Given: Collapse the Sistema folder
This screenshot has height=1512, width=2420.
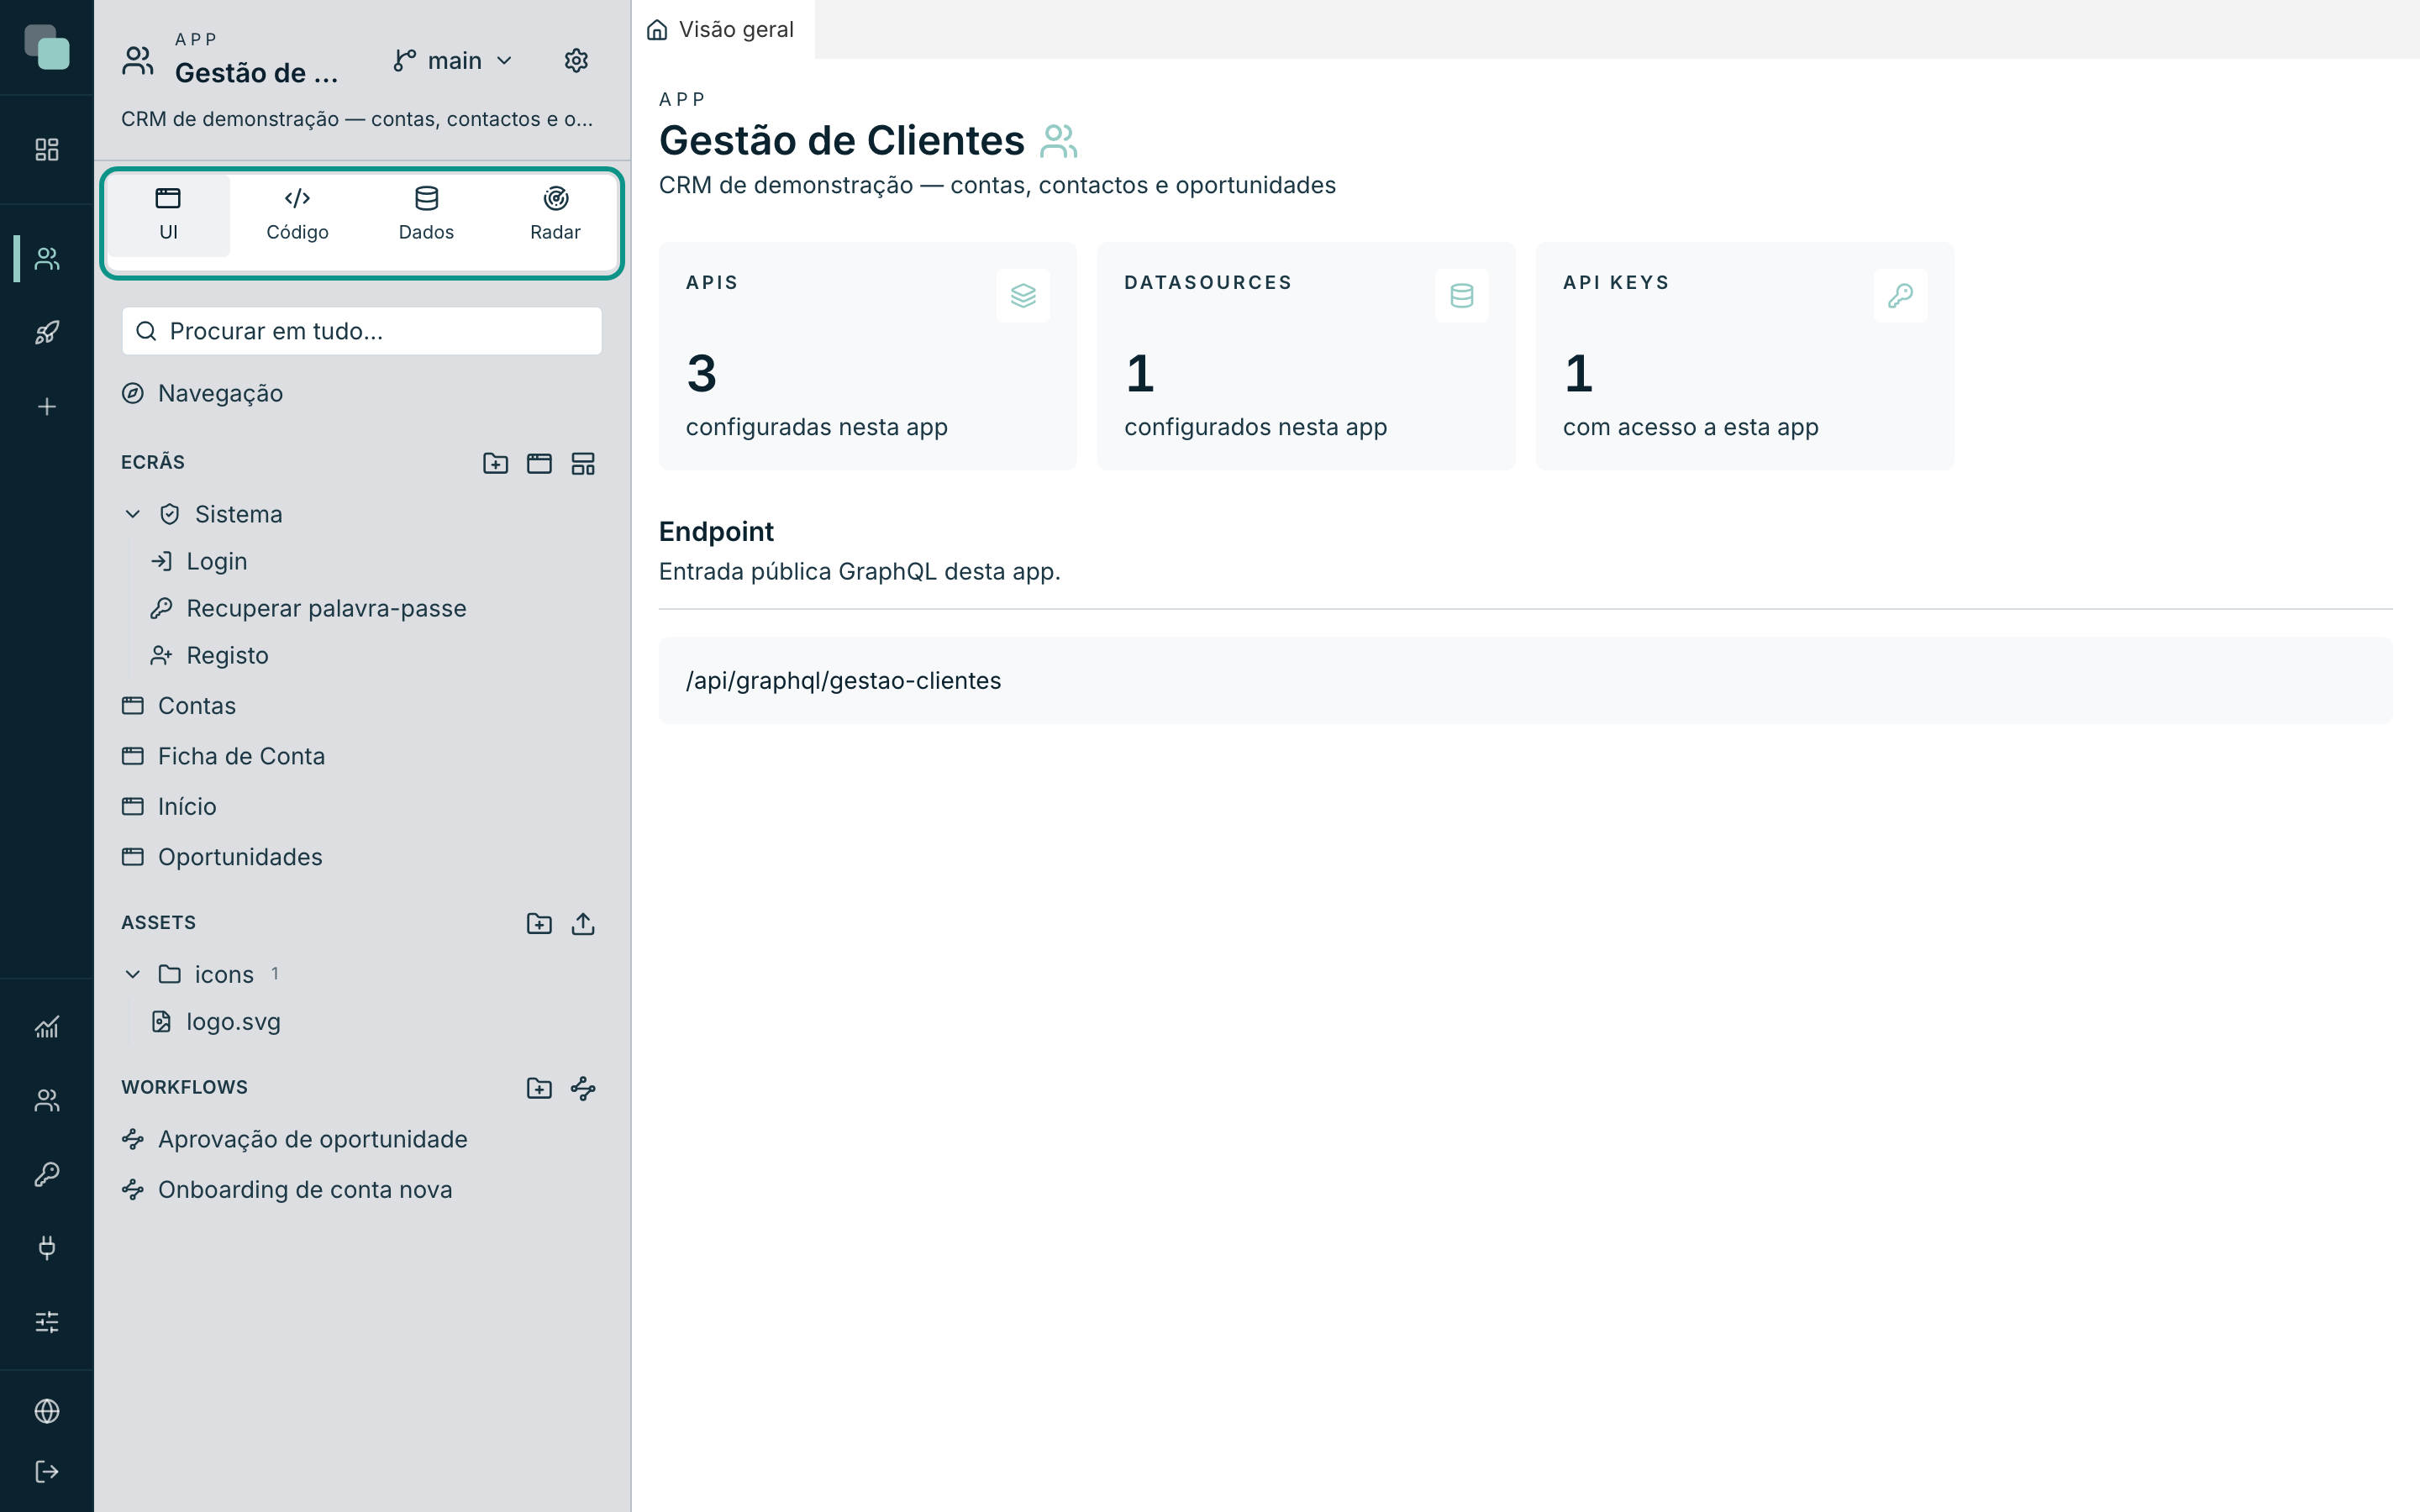Looking at the screenshot, I should click(x=132, y=514).
